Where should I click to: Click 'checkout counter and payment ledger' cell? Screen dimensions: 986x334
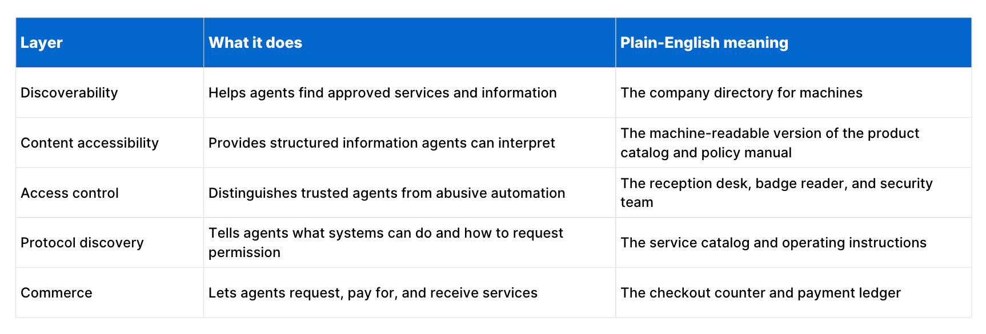tap(793, 293)
